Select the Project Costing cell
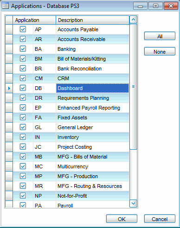Viewport: 180px width, 228px height. point(92,147)
